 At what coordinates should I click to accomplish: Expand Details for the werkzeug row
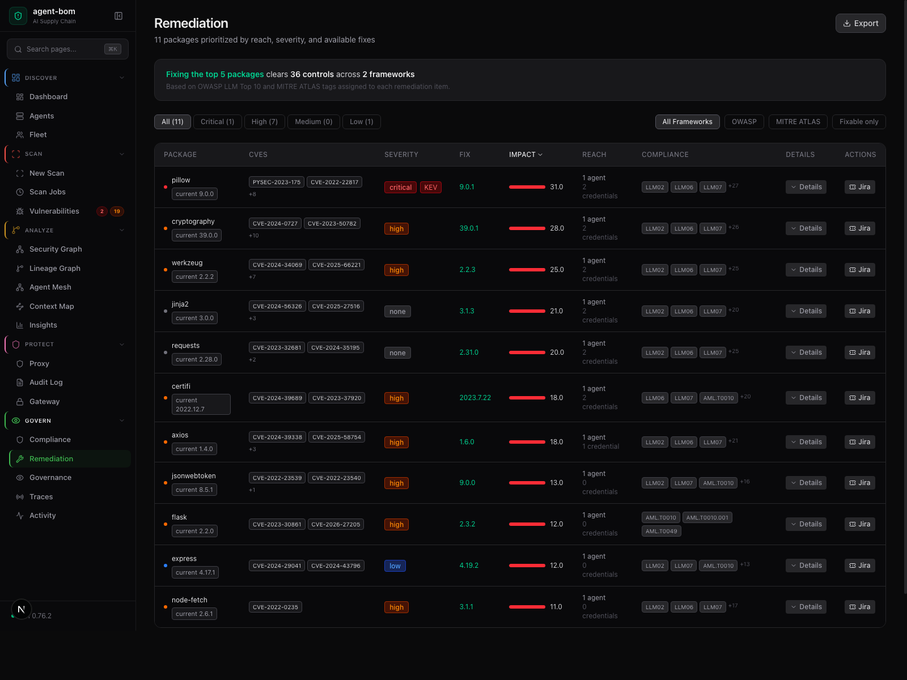[x=806, y=270]
